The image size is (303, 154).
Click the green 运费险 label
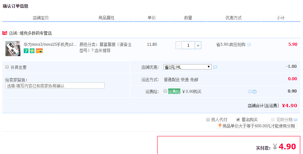tap(174, 91)
